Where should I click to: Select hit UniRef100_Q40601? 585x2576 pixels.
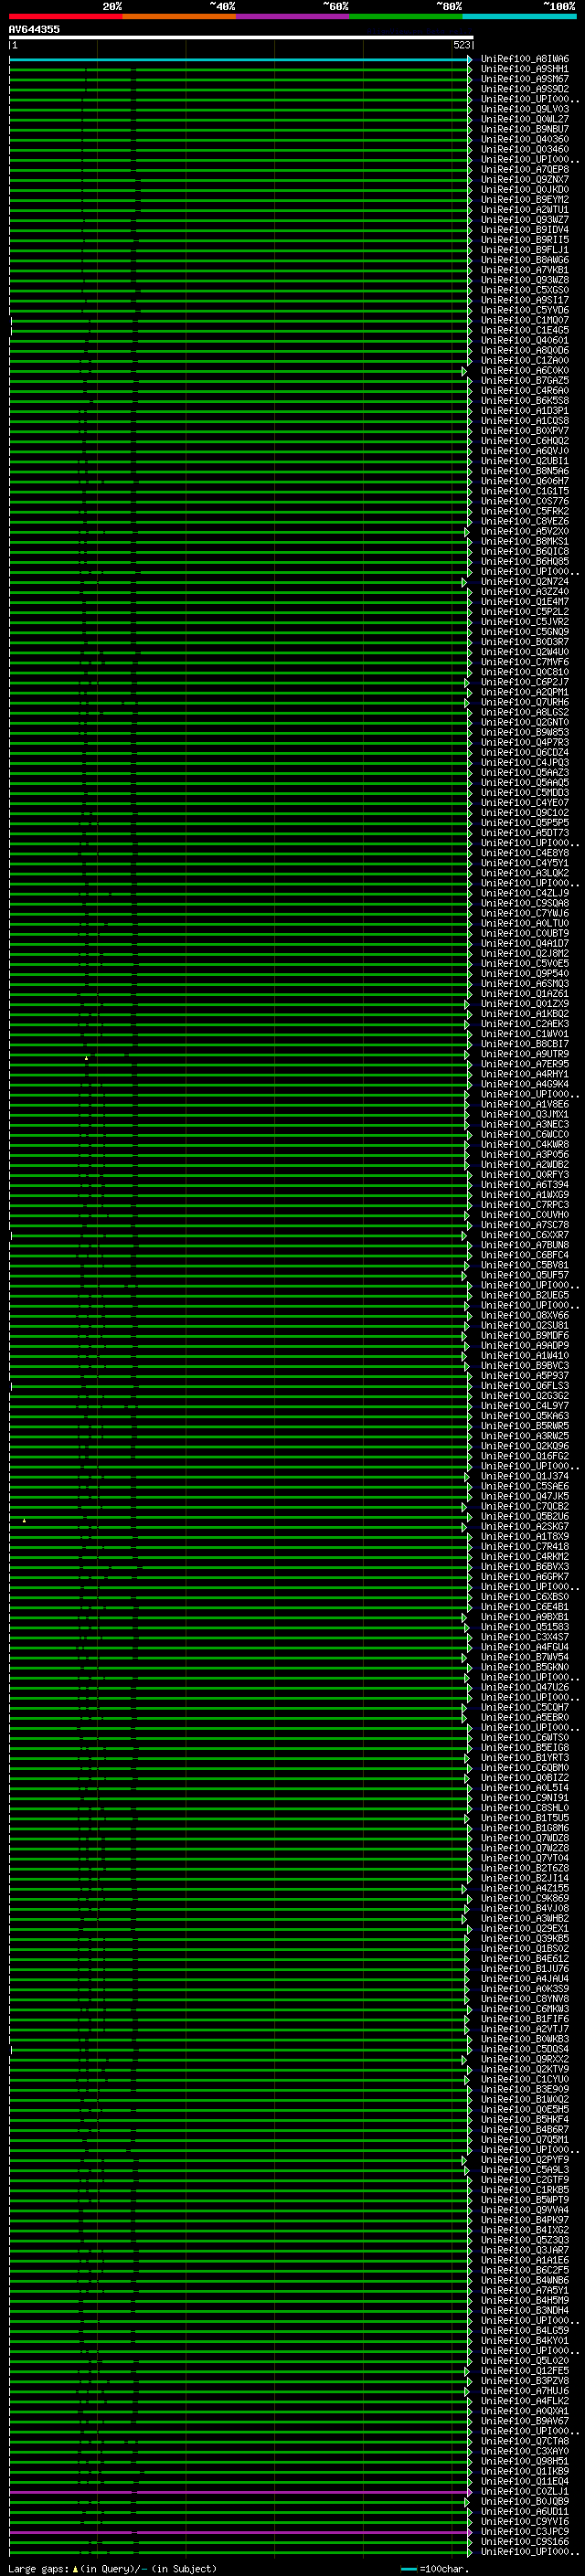click(x=525, y=340)
